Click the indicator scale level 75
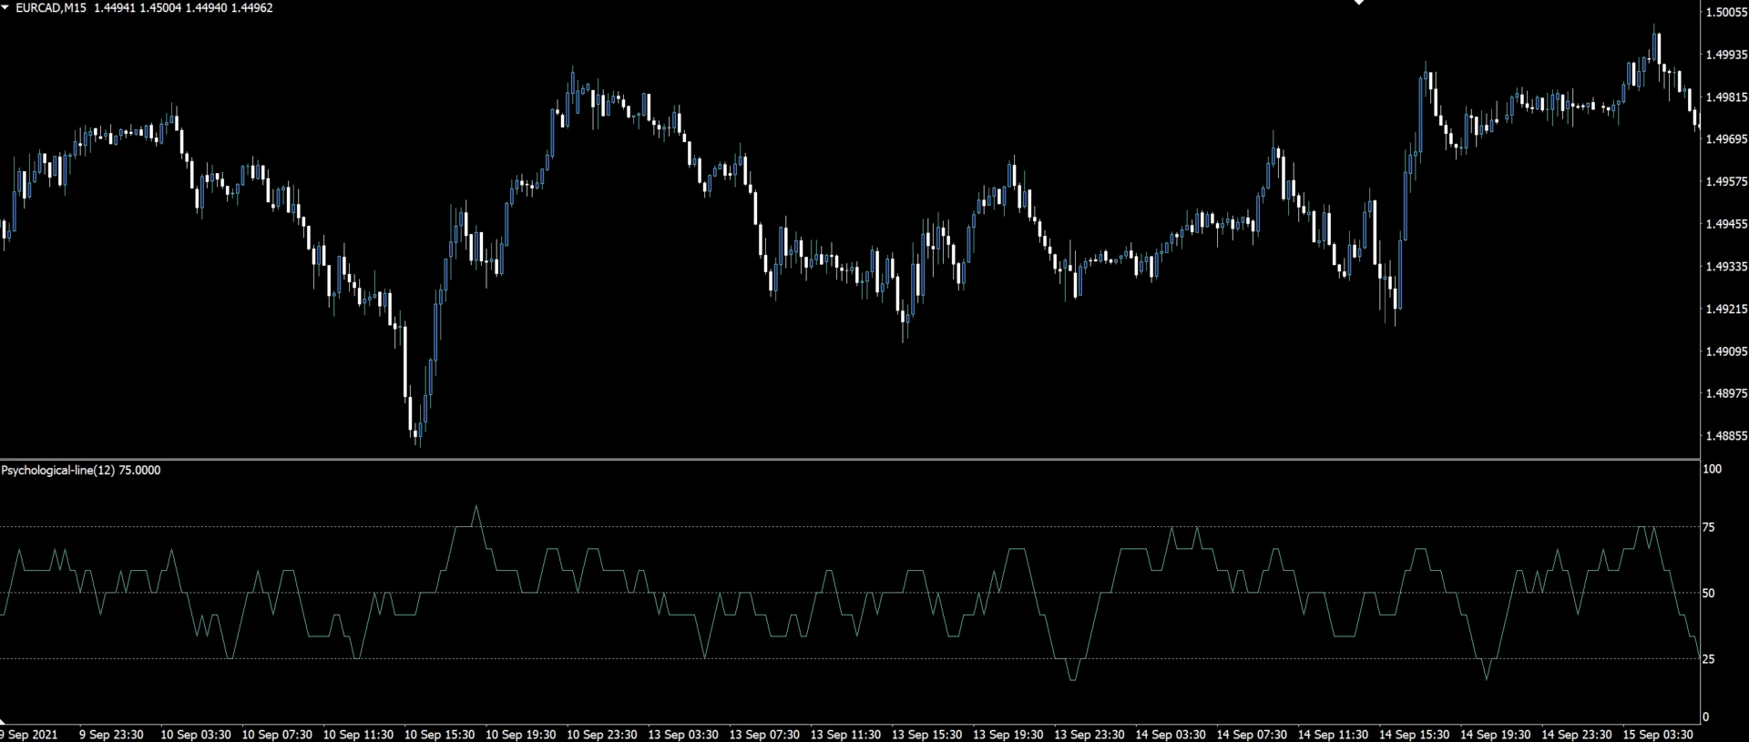Image resolution: width=1749 pixels, height=742 pixels. (x=1709, y=527)
